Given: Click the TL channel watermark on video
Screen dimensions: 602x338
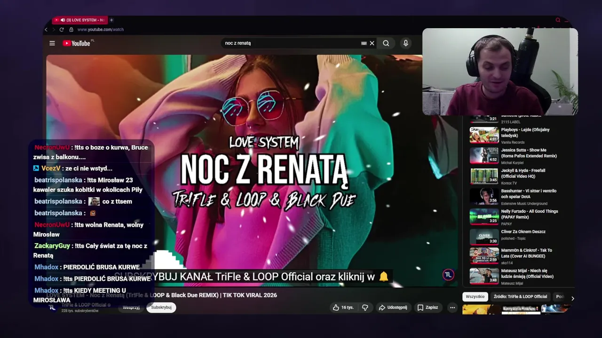Looking at the screenshot, I should [x=448, y=275].
